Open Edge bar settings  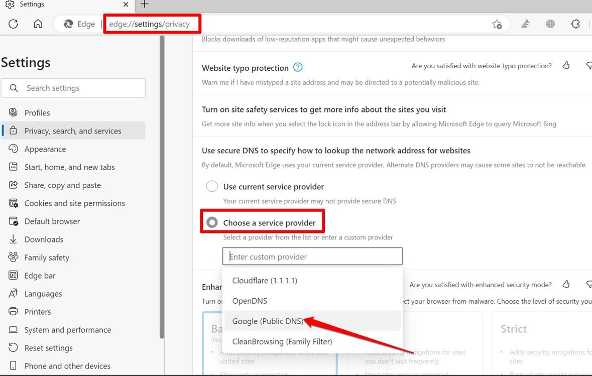(73, 276)
